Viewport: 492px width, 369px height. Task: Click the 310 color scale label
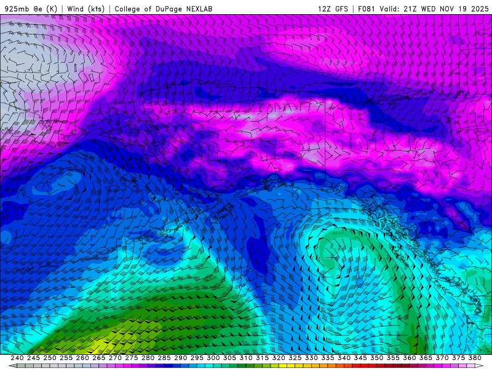click(246, 358)
